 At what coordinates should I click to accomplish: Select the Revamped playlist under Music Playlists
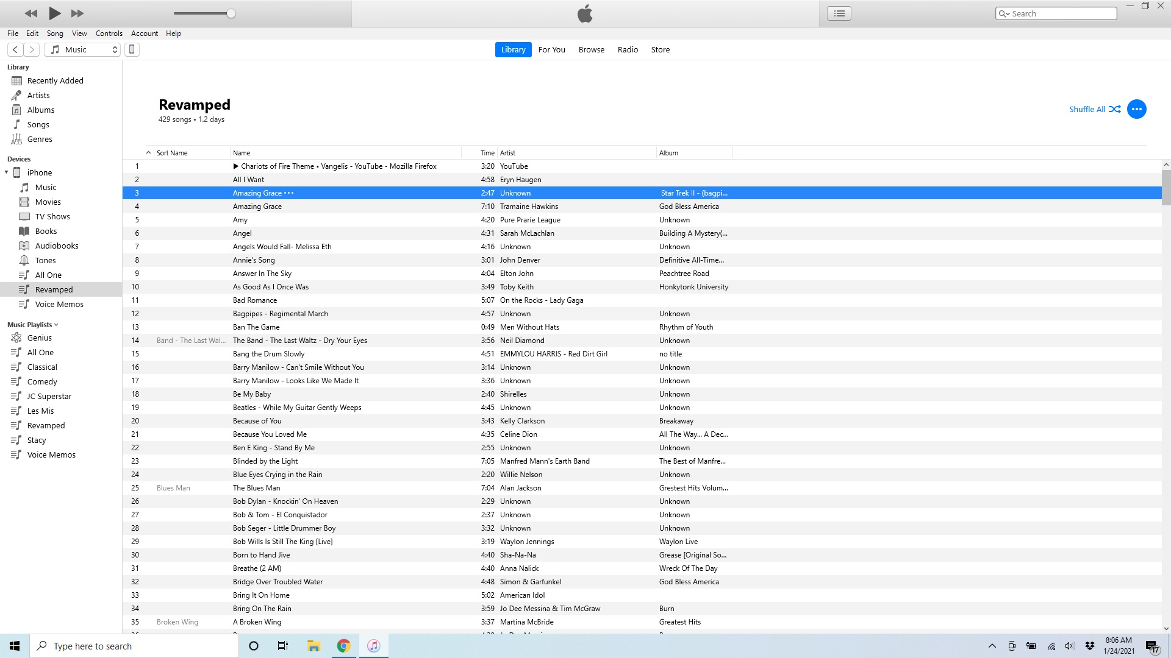tap(45, 425)
